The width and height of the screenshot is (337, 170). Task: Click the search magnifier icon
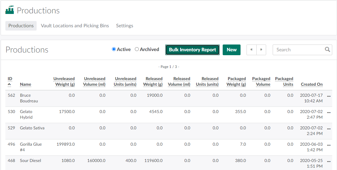pos(327,50)
